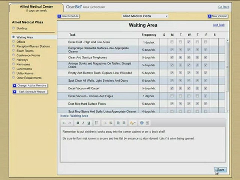The image size is (240, 180).
Task: Select the Utility Rooms area
Action: click(x=13, y=73)
